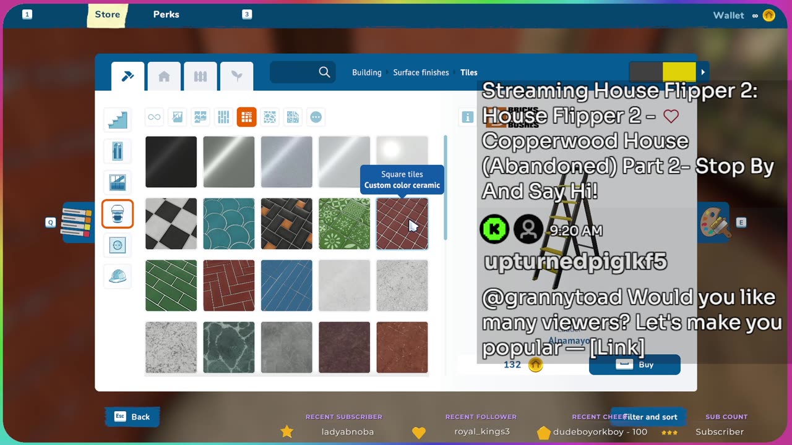Screen dimensions: 792x445
Task: Click the search magnifier icon
Action: point(324,72)
